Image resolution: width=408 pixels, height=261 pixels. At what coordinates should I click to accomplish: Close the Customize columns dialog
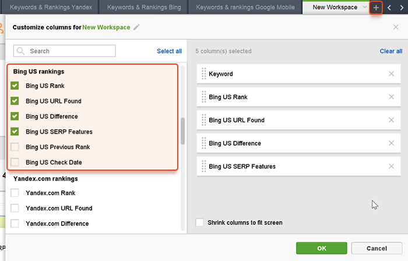click(x=396, y=27)
